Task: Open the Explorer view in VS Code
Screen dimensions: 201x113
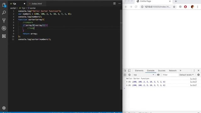Action: 4,5
